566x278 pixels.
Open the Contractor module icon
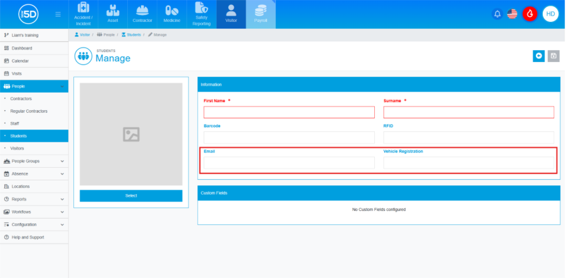[x=142, y=14]
